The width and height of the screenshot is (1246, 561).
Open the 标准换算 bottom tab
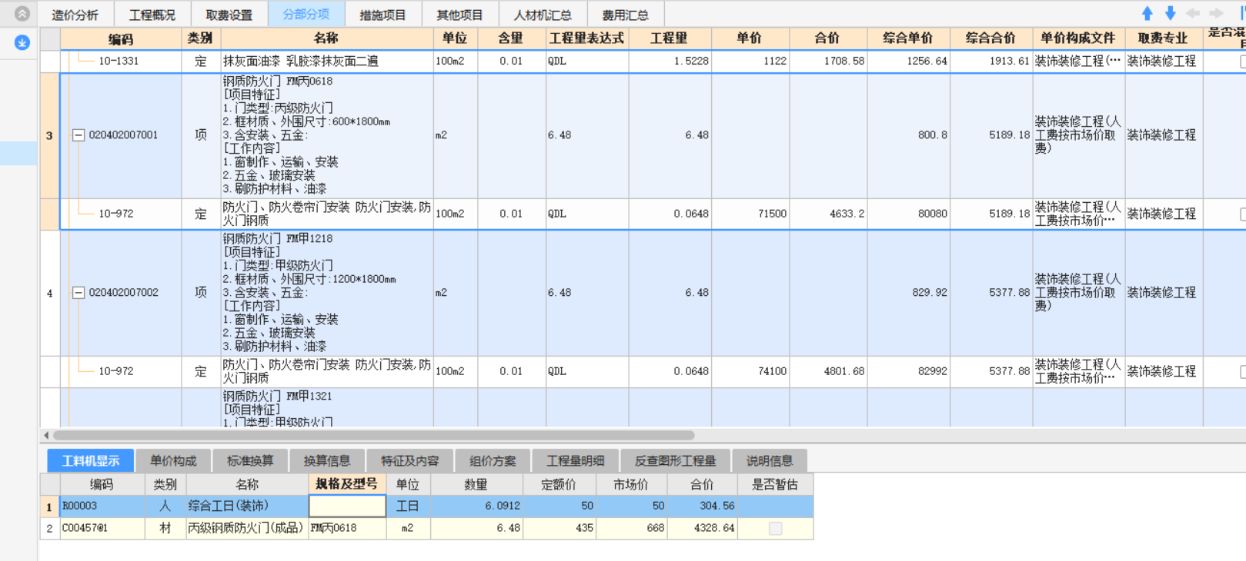coord(250,460)
